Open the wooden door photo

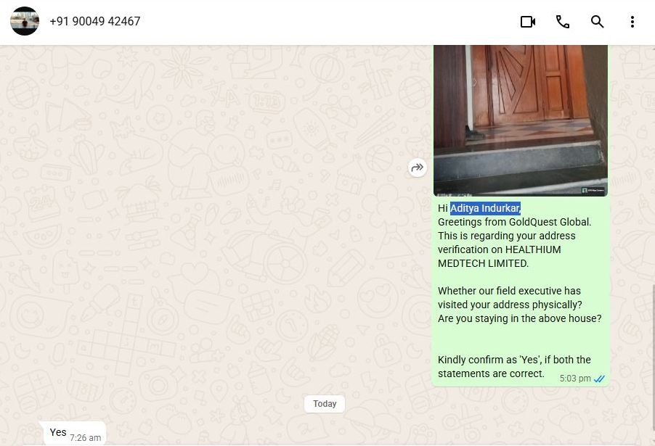point(521,120)
